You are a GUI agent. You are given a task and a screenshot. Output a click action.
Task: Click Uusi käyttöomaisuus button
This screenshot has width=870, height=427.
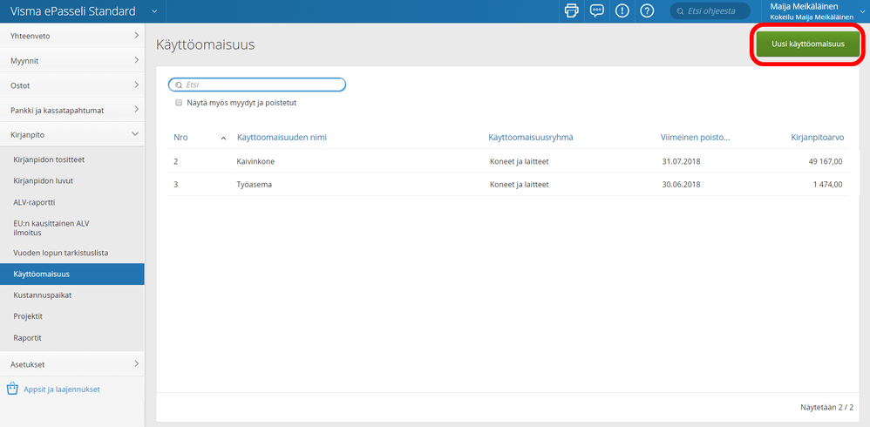click(808, 44)
